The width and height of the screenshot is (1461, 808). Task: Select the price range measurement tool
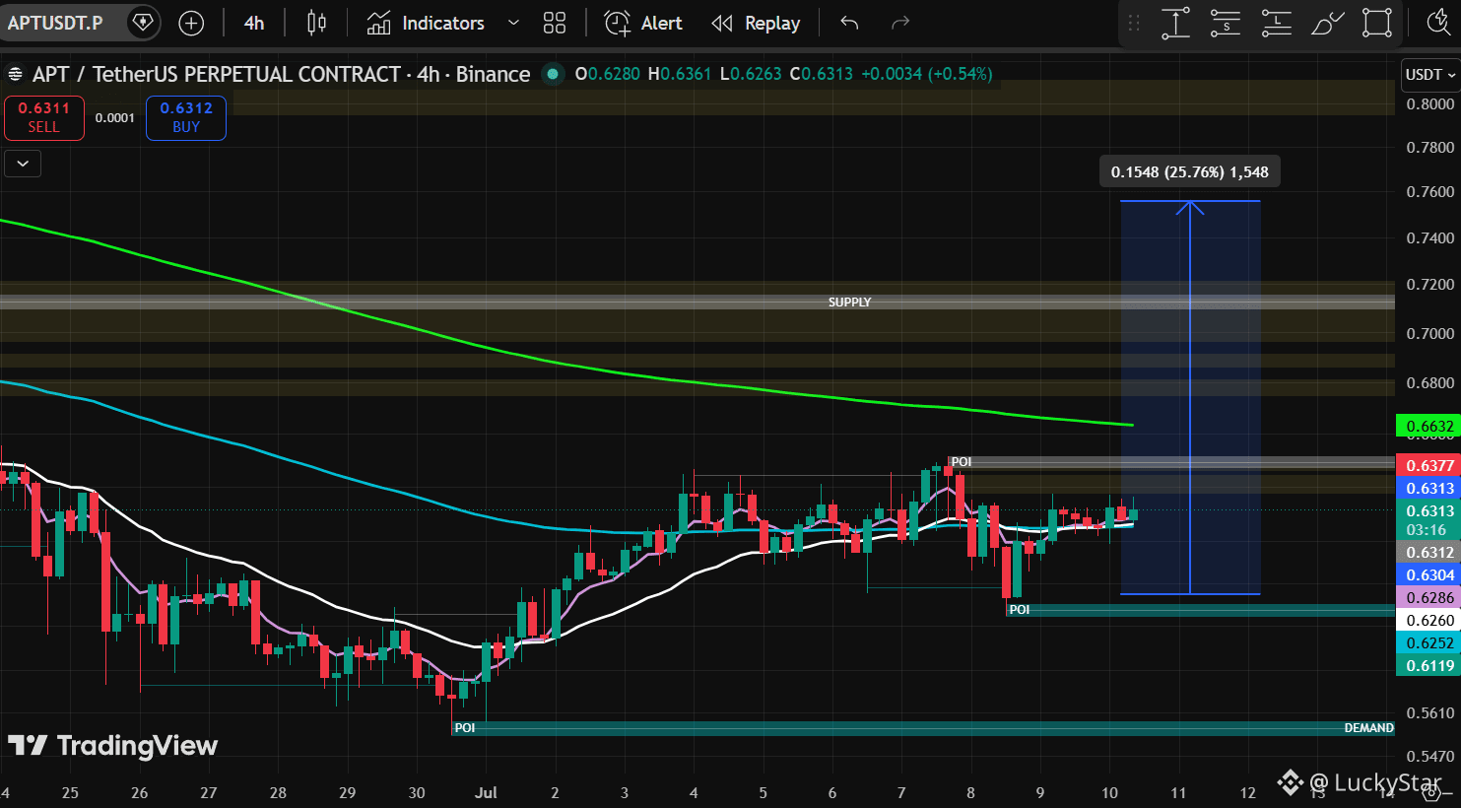pos(1175,23)
